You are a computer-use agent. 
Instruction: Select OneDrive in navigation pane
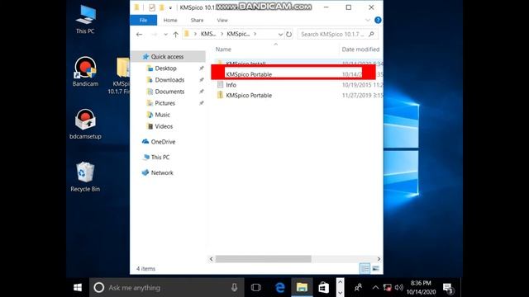click(163, 142)
